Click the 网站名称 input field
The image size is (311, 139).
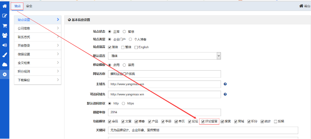coord(164,74)
